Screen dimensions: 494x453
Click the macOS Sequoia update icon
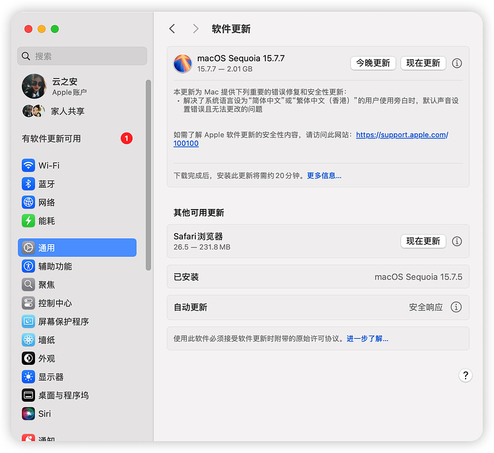tap(183, 63)
